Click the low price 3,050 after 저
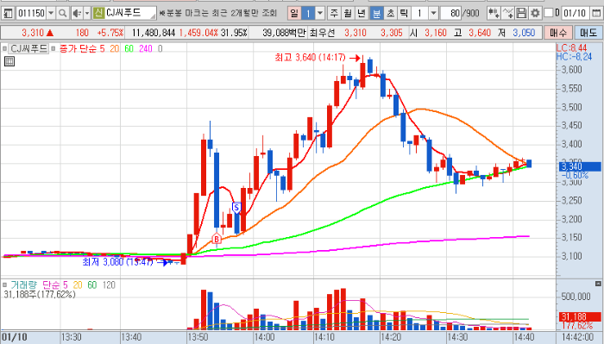Screen dimensions: 604x344 (x=524, y=33)
